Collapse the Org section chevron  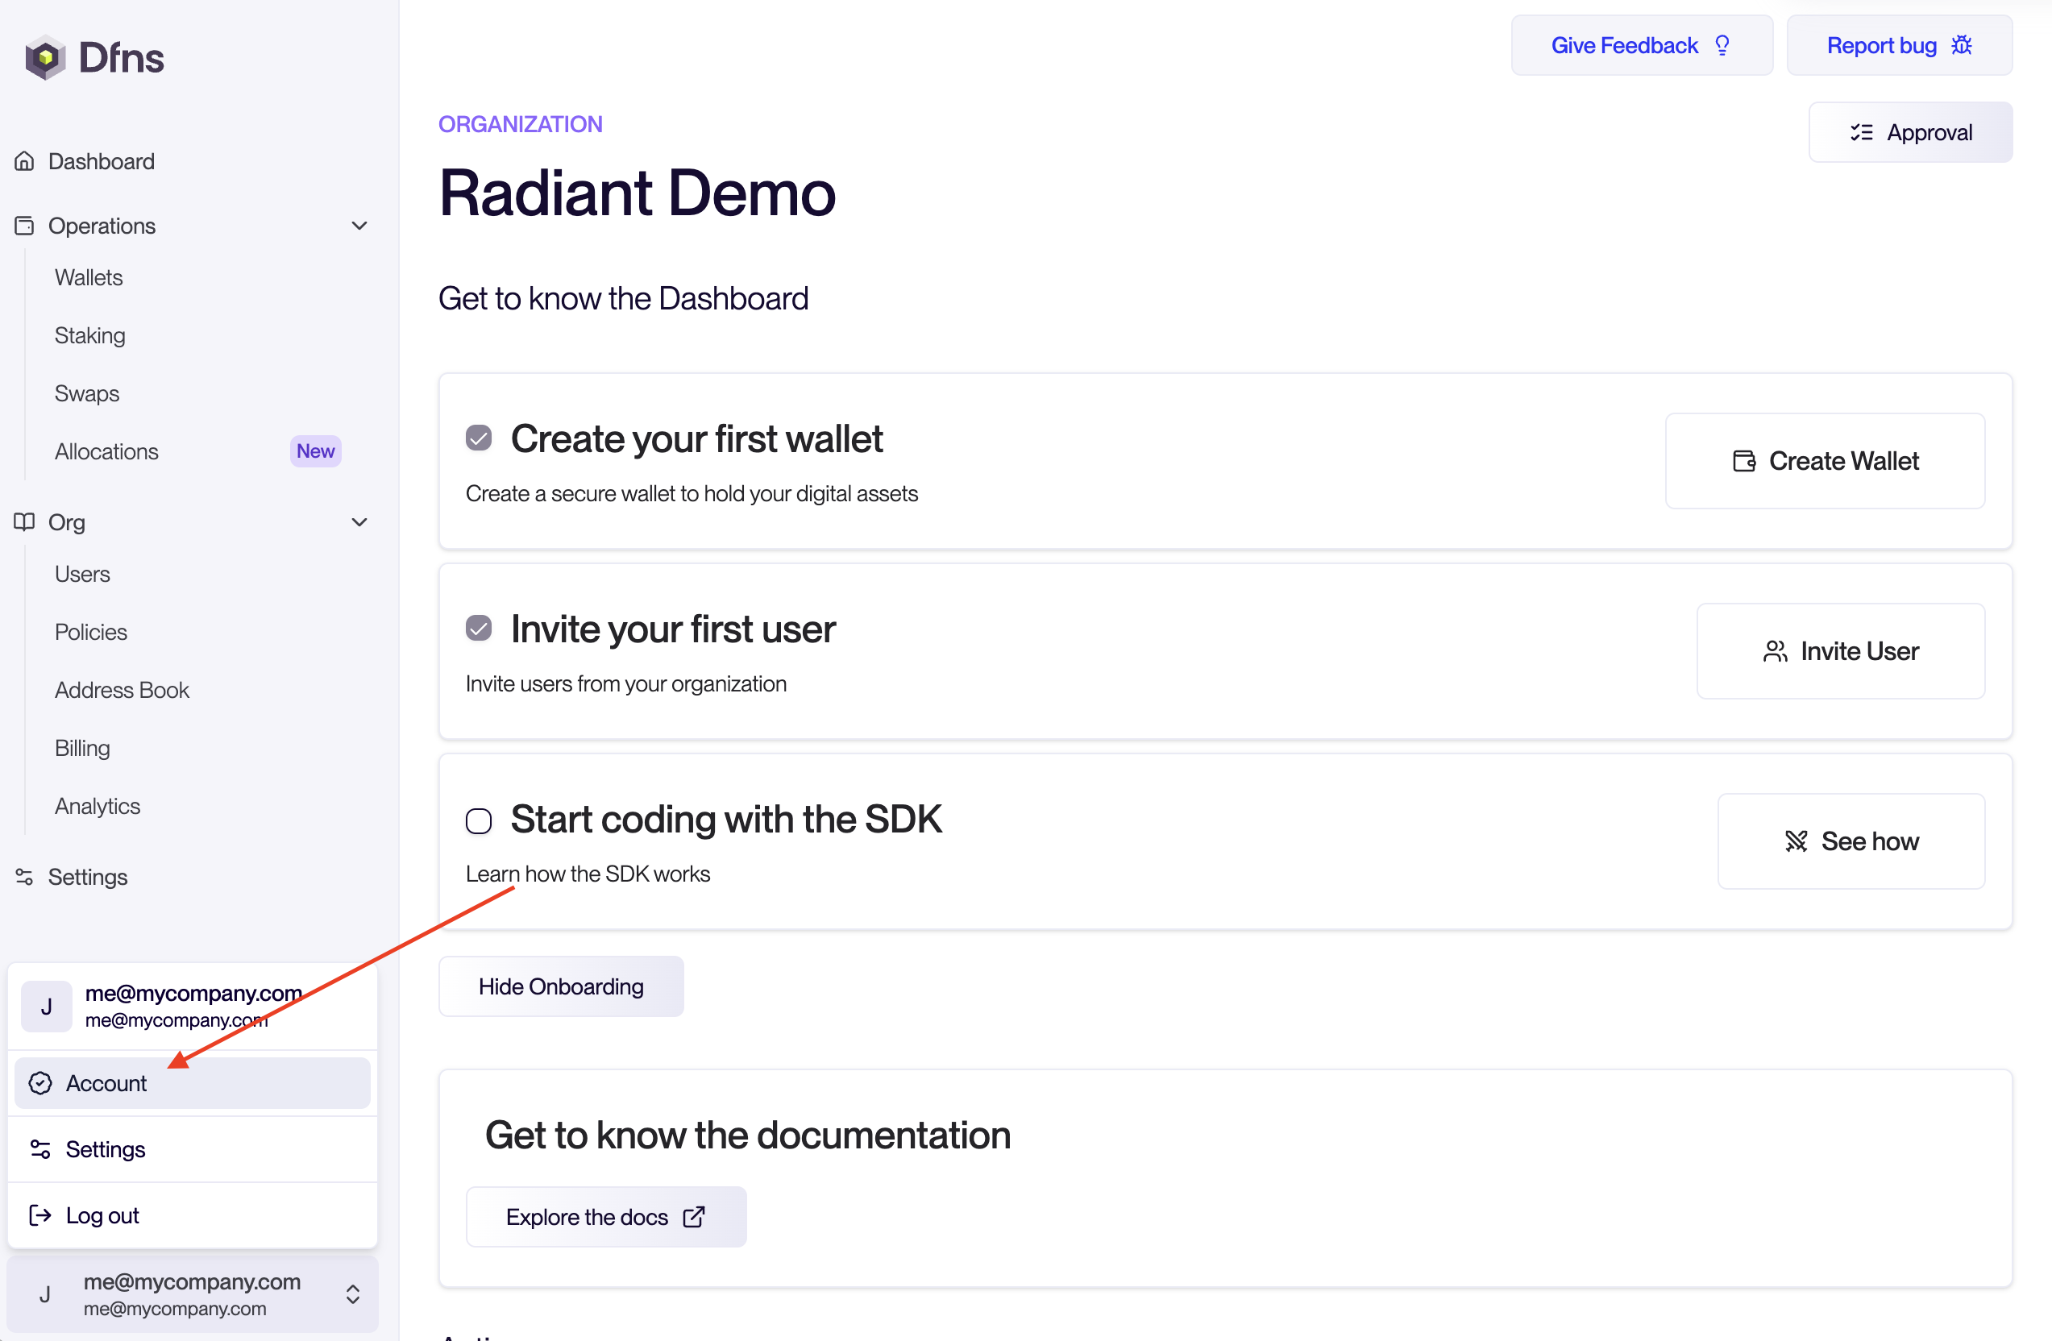point(359,522)
